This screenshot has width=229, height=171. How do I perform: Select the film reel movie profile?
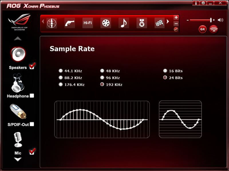click(106, 23)
